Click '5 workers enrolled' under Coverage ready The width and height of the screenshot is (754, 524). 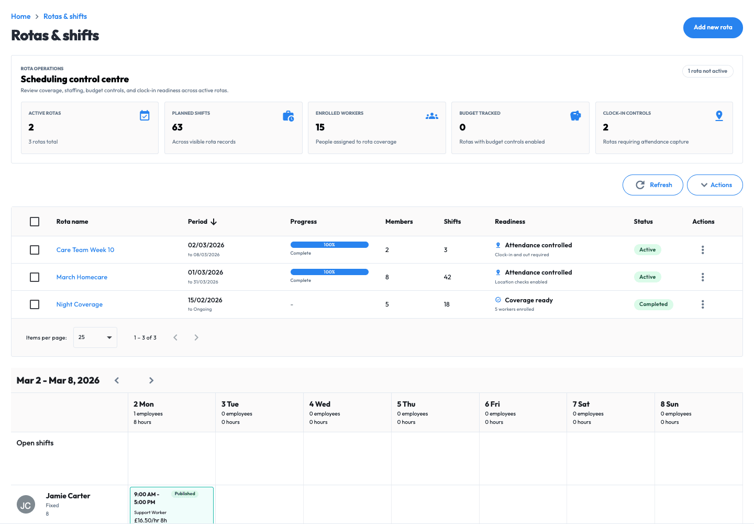(x=515, y=309)
